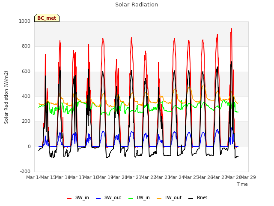274x206 pixels.
Task: Click the 200 y-axis tick label
Action: [x=26, y=121]
